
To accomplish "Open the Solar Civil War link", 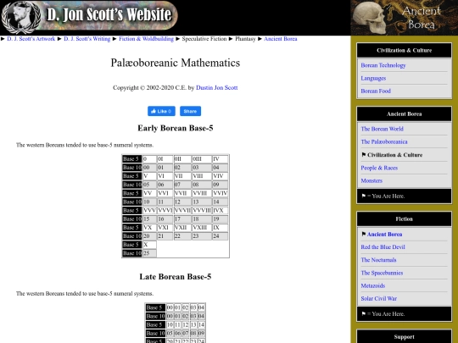I will [378, 299].
